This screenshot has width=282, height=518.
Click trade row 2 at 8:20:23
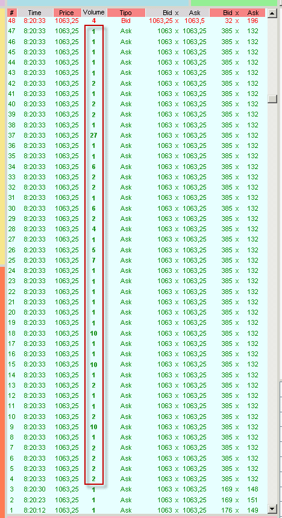(x=137, y=500)
